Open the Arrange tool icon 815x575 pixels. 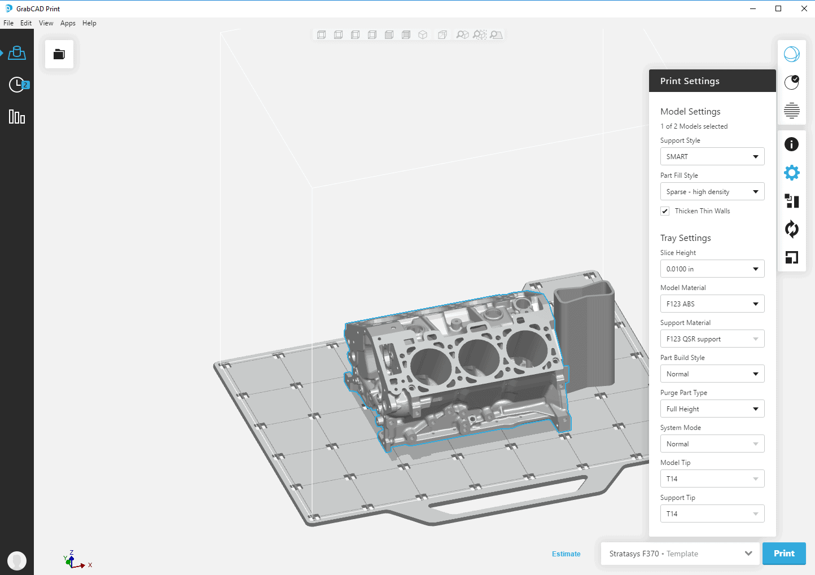point(792,201)
